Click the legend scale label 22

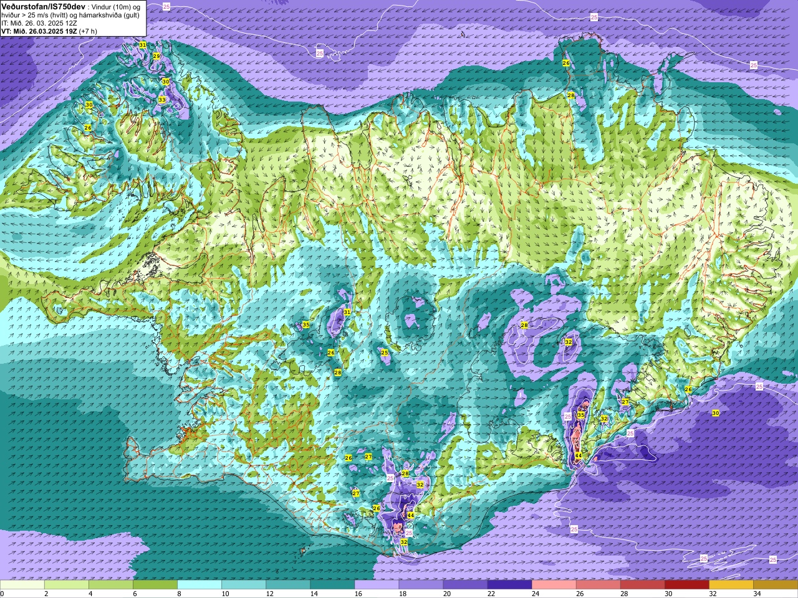(x=491, y=594)
